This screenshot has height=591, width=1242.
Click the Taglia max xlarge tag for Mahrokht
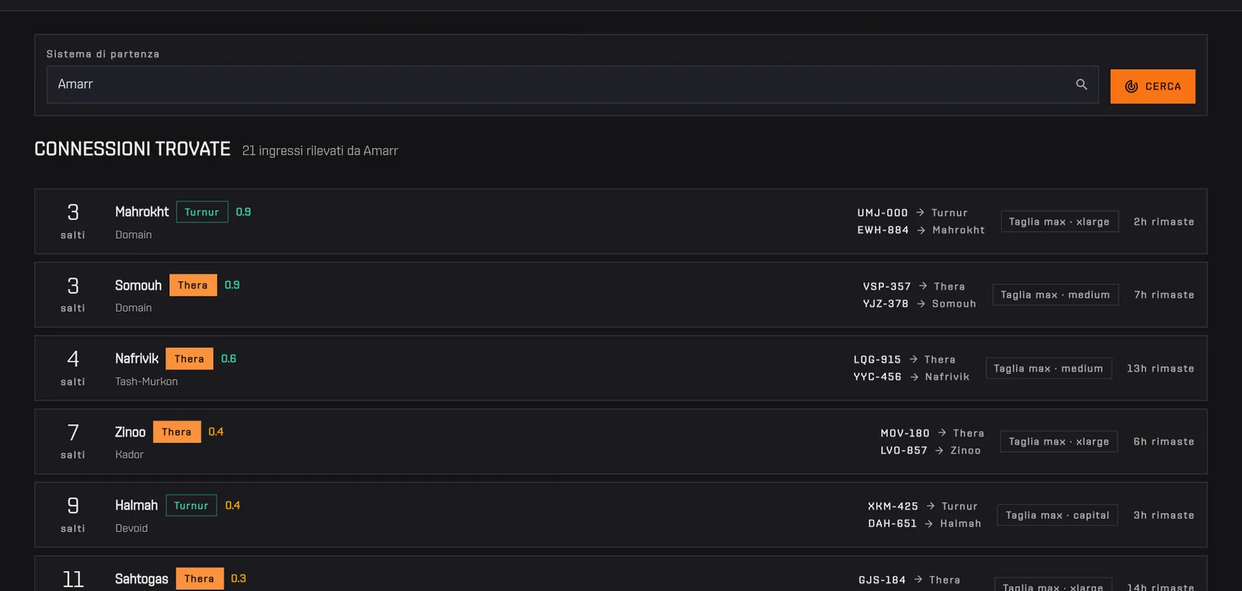pos(1060,221)
